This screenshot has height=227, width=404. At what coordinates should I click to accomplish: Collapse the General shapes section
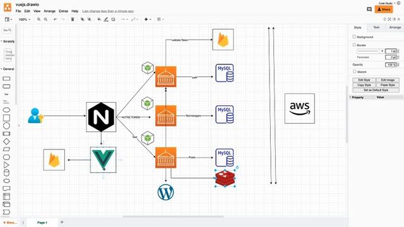pos(8,69)
